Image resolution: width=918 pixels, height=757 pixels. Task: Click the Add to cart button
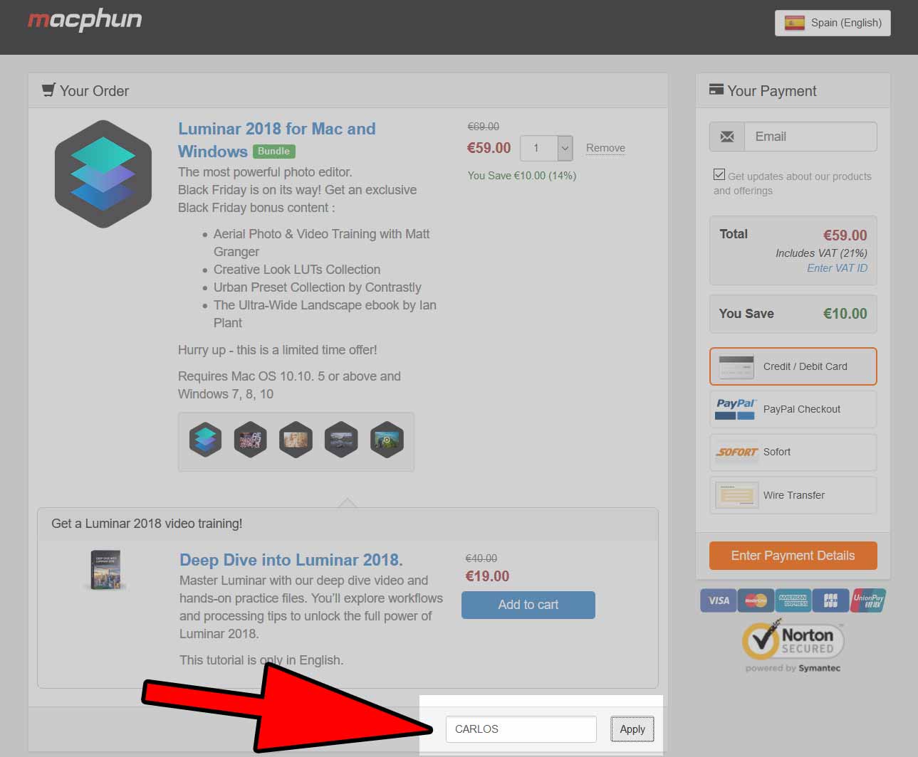click(528, 605)
